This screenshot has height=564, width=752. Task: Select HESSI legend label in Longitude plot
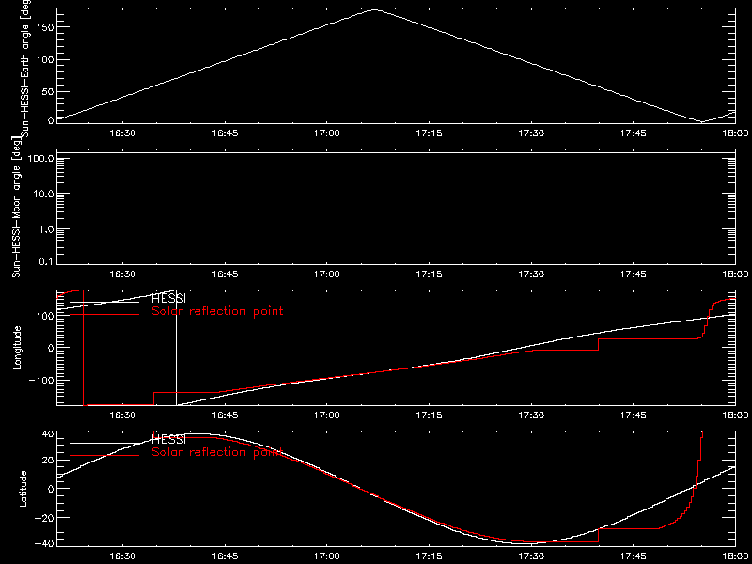pos(168,299)
